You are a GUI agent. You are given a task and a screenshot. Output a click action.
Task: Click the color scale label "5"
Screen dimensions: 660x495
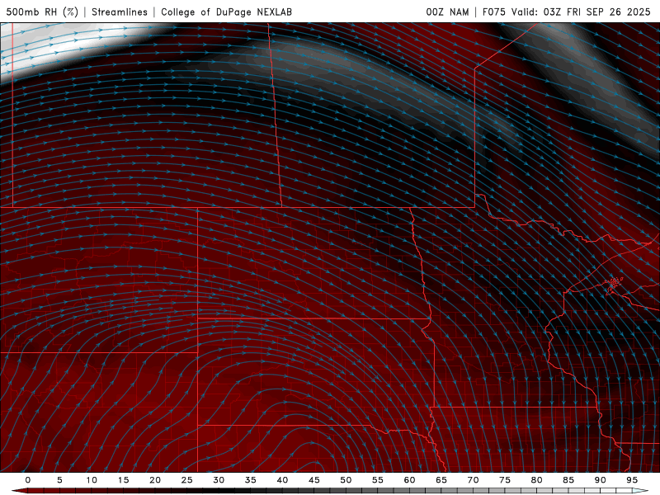59,480
